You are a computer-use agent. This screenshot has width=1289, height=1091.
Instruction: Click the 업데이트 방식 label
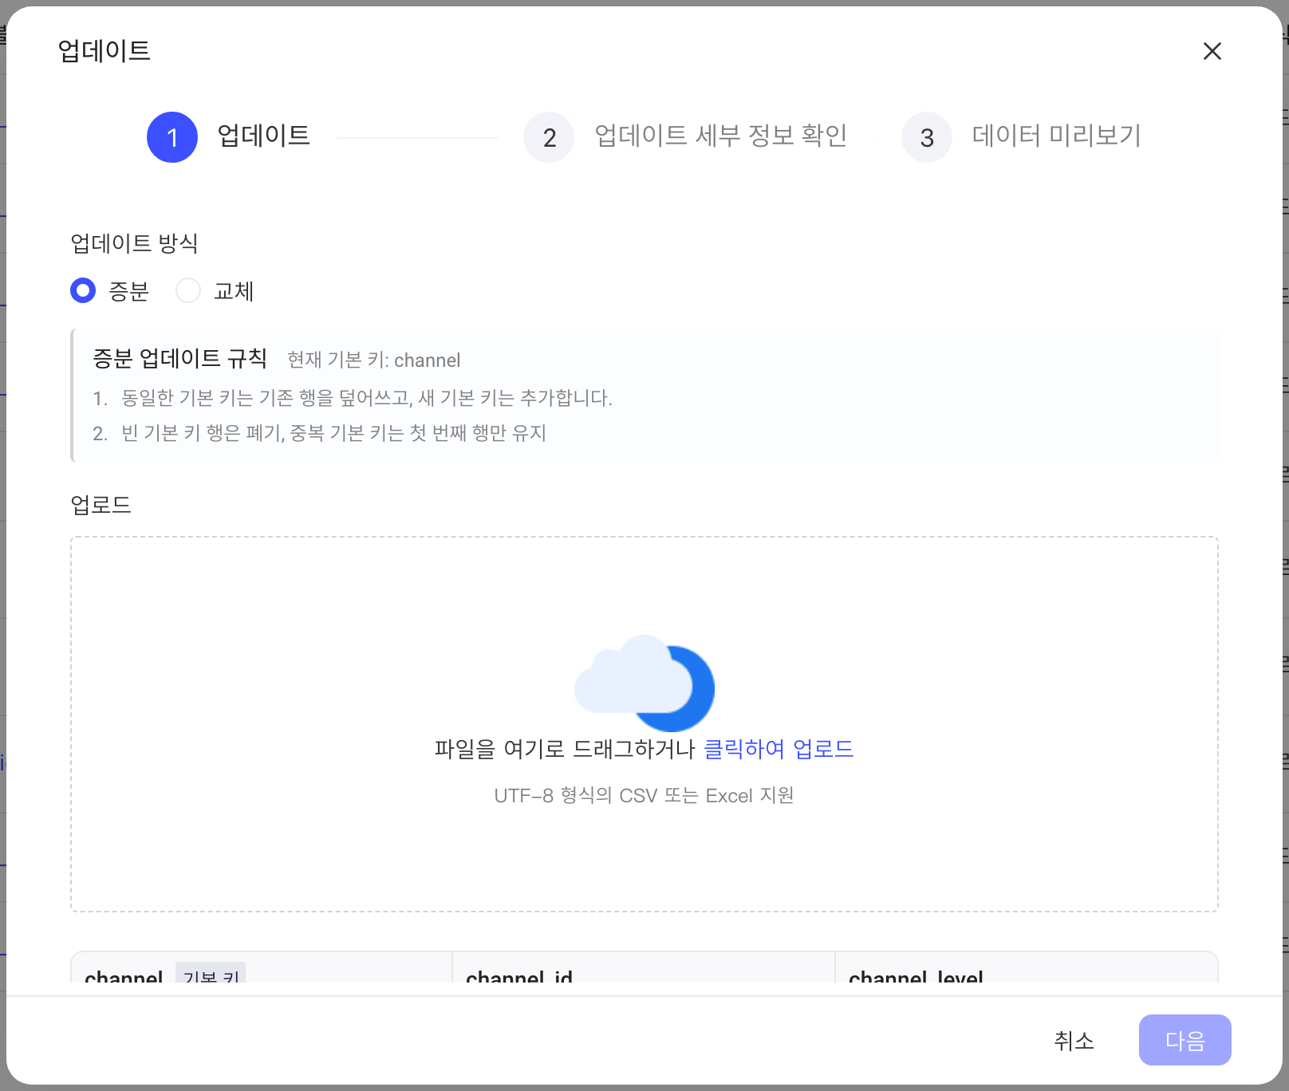point(134,243)
